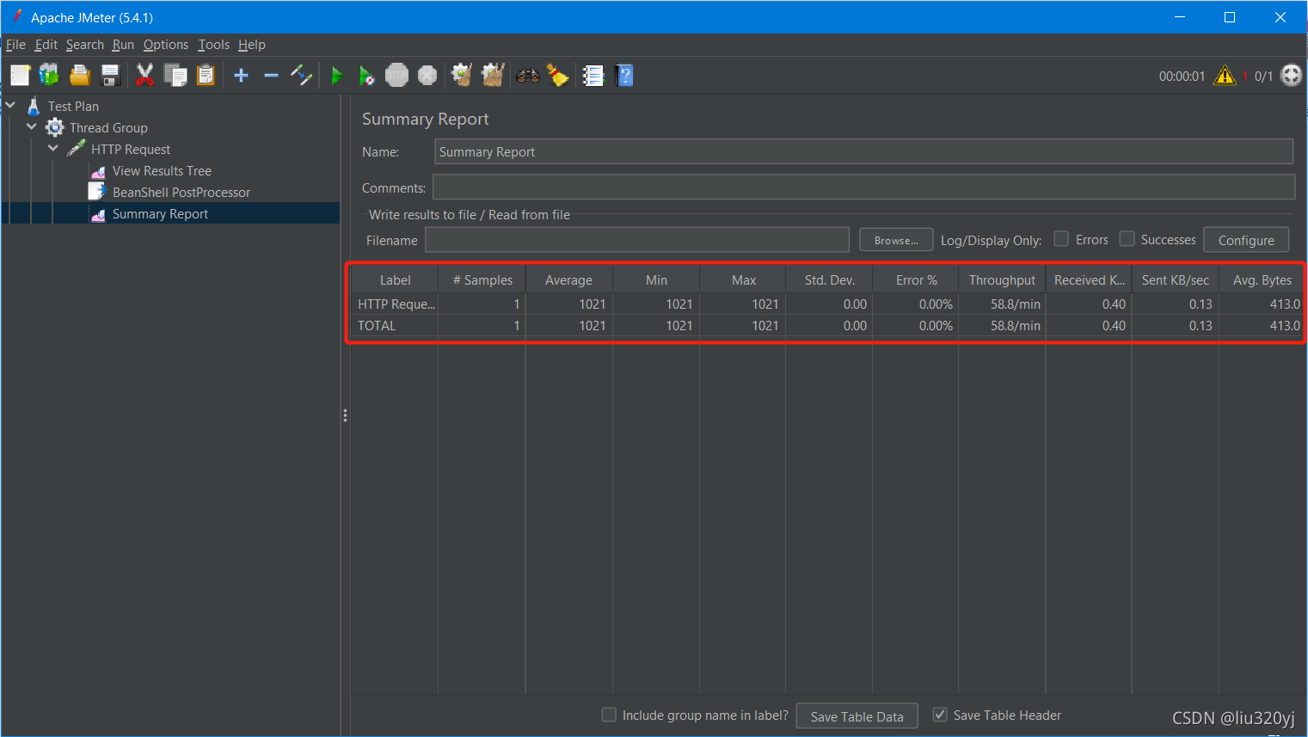Select the TOTAL row label cell
Image resolution: width=1308 pixels, height=737 pixels.
(395, 325)
